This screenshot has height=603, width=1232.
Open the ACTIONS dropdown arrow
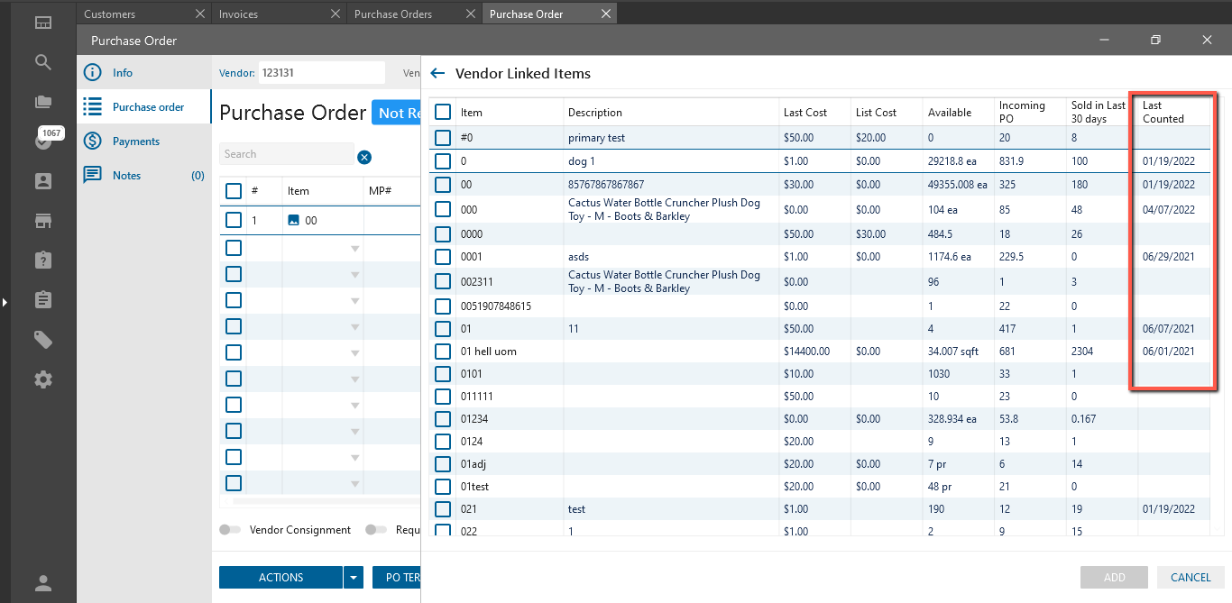(354, 578)
